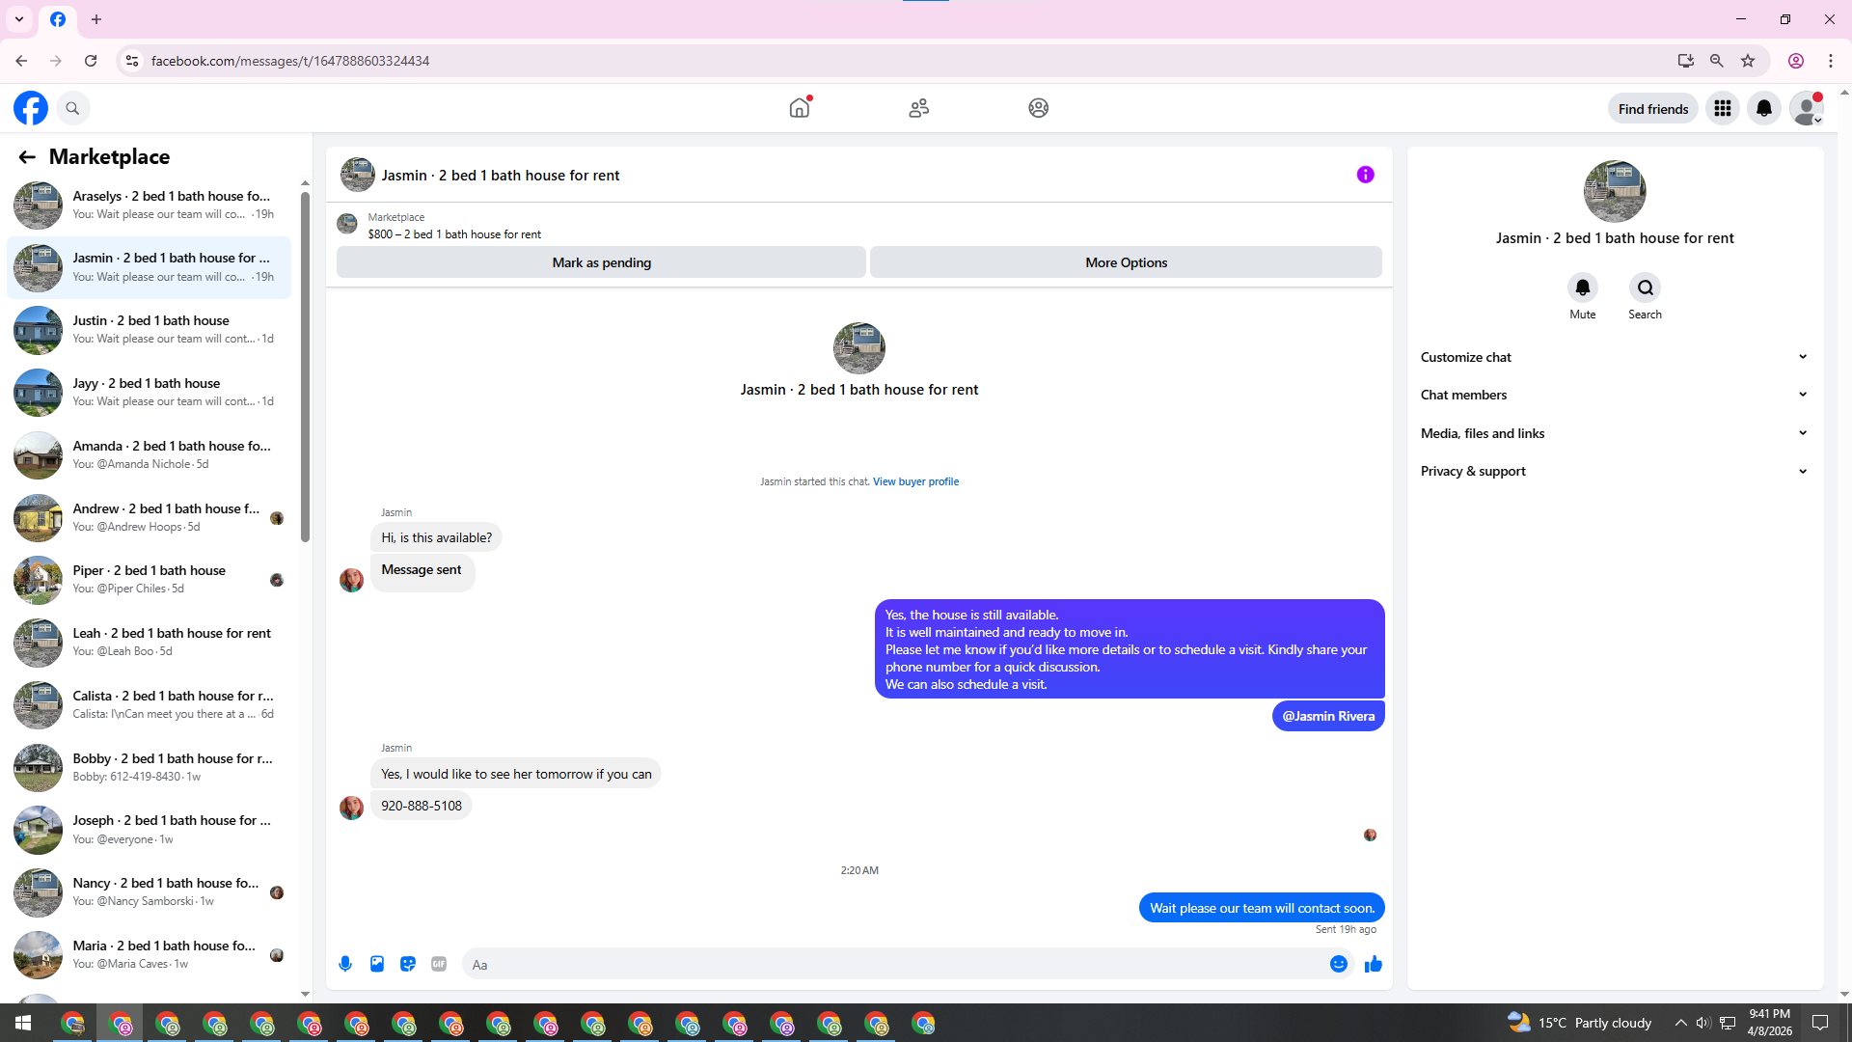
Task: Click the message input field
Action: pyautogui.click(x=897, y=964)
